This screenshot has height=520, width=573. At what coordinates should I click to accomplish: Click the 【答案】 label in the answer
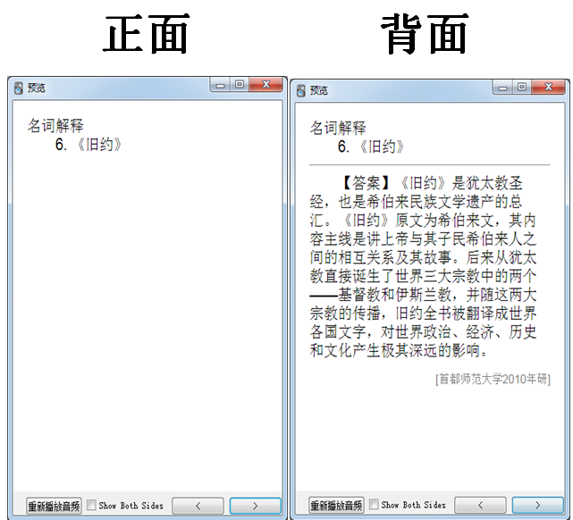point(367,183)
